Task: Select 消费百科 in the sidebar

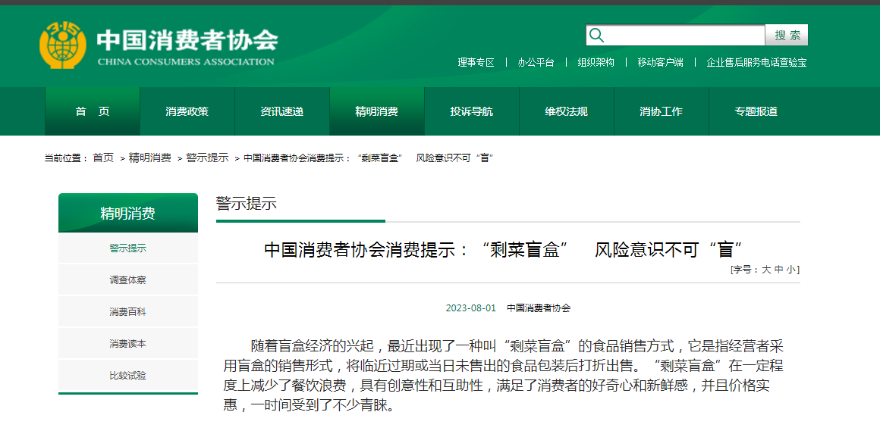Action: coord(128,312)
